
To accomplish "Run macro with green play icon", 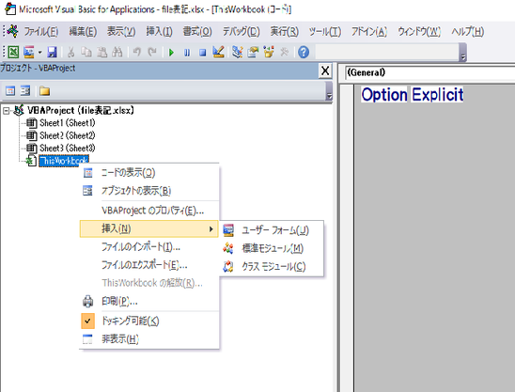I will tap(171, 53).
